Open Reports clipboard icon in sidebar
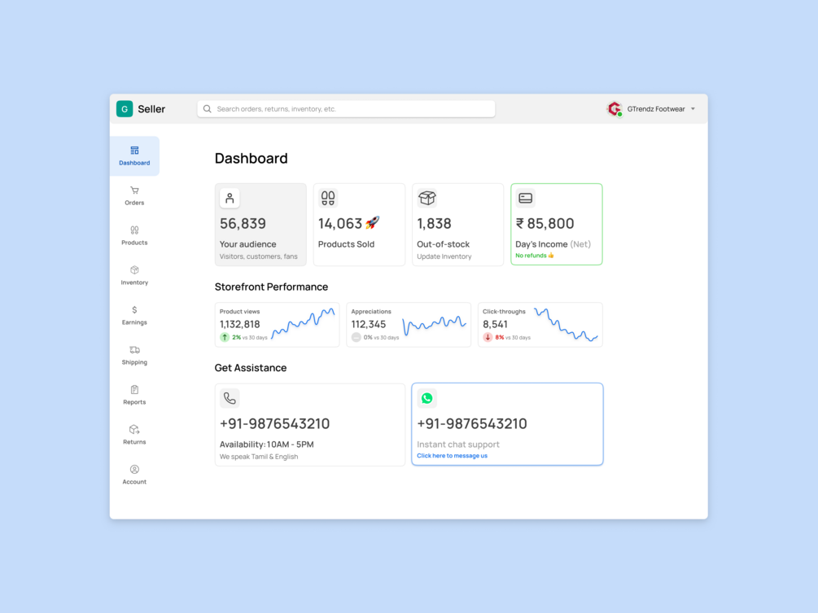The height and width of the screenshot is (613, 818). [134, 390]
